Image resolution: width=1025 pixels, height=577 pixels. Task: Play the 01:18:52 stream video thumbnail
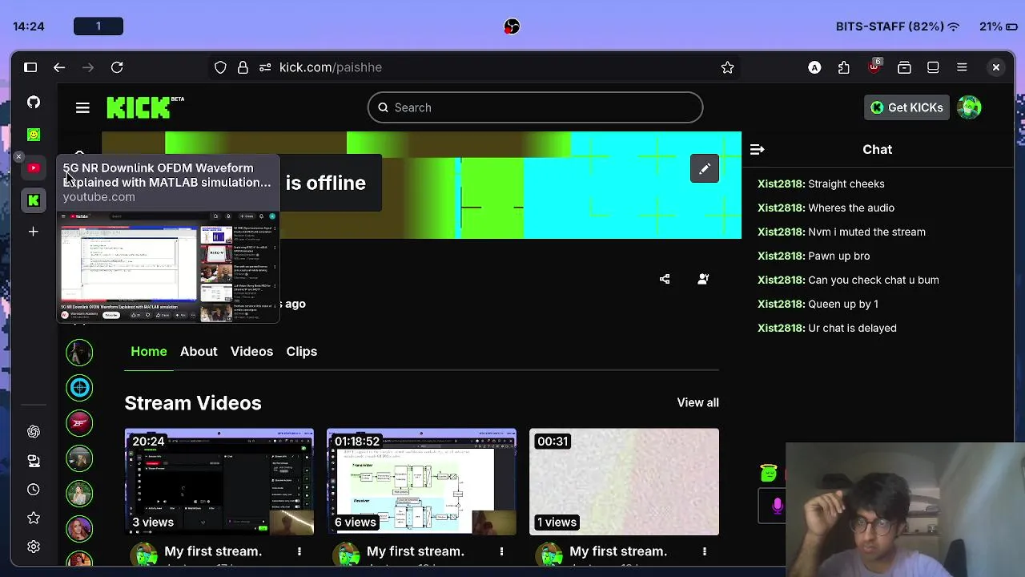[421, 482]
